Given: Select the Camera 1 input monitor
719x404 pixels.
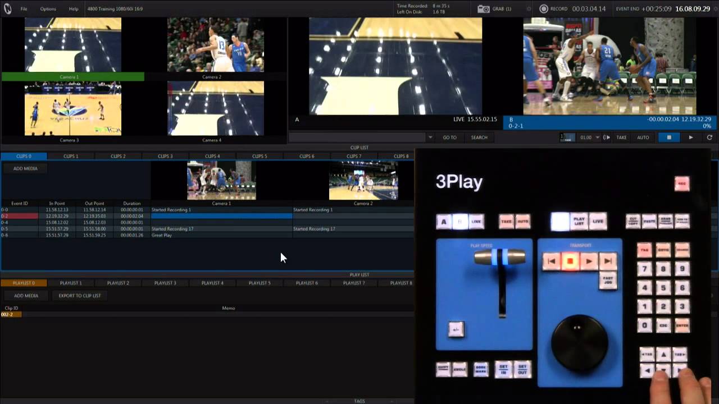Looking at the screenshot, I should (73, 45).
